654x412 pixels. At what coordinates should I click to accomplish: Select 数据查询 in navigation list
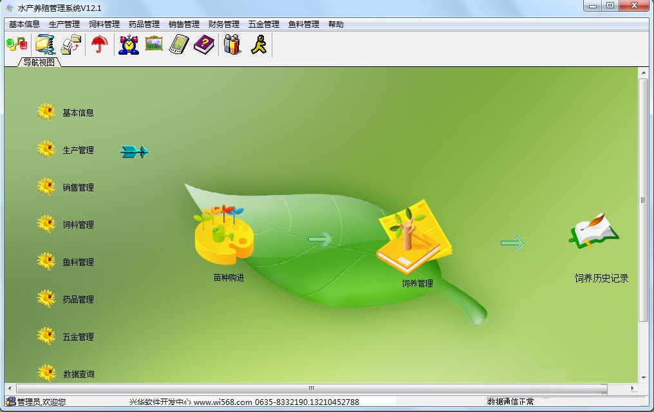(79, 374)
